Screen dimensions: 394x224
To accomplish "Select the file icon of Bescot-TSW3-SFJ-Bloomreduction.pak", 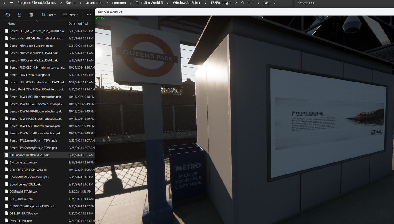I will pyautogui.click(x=7, y=126).
